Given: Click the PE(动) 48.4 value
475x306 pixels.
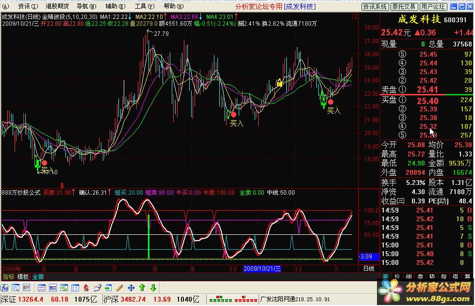Looking at the screenshot, I should point(465,201).
